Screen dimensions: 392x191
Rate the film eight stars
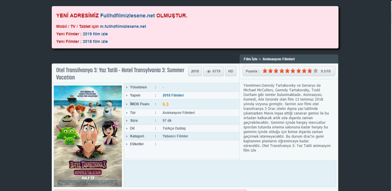pyautogui.click(x=304, y=71)
